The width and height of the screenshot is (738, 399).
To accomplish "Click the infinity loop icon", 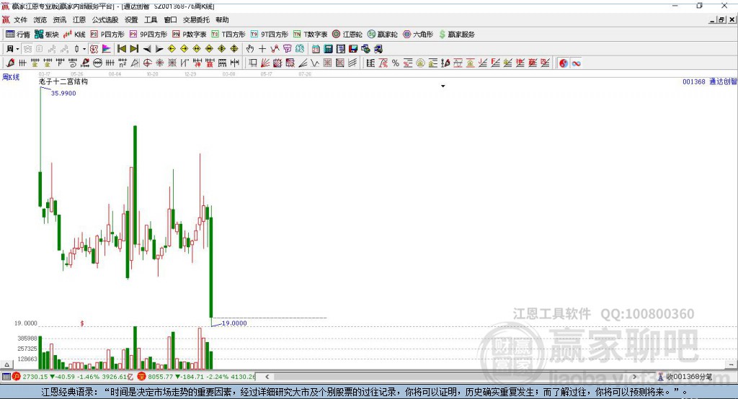I will point(576,63).
